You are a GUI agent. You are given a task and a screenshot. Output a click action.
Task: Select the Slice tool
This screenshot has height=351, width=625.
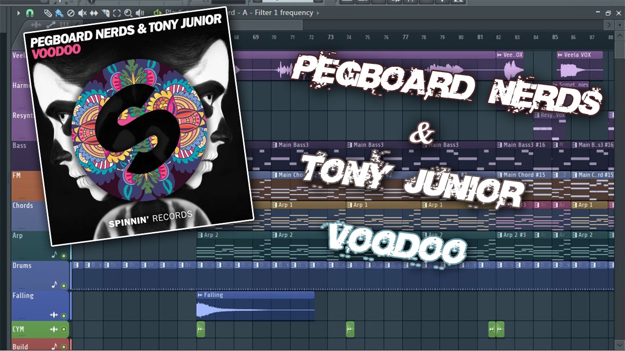coord(105,13)
